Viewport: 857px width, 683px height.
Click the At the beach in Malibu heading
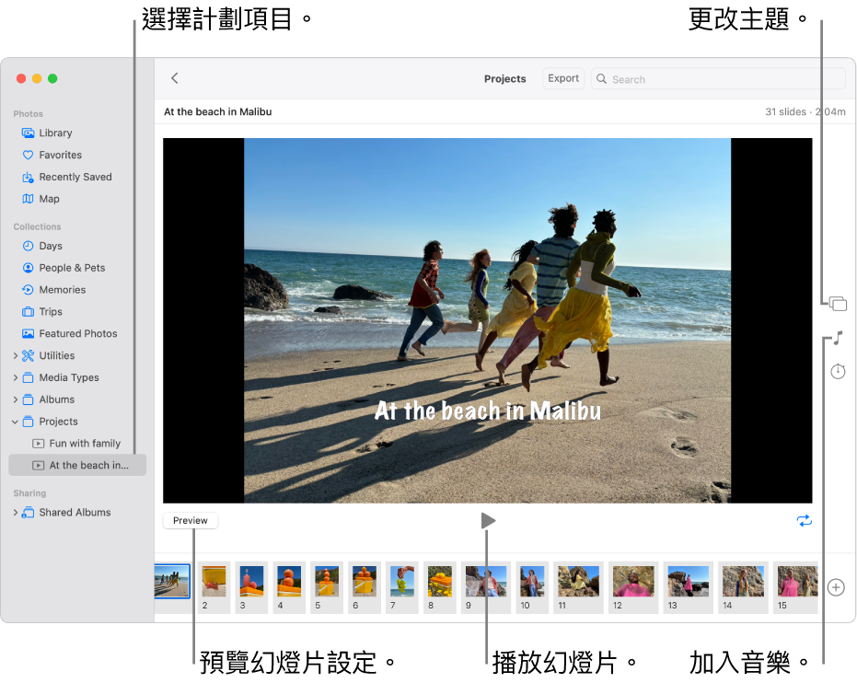coord(217,111)
